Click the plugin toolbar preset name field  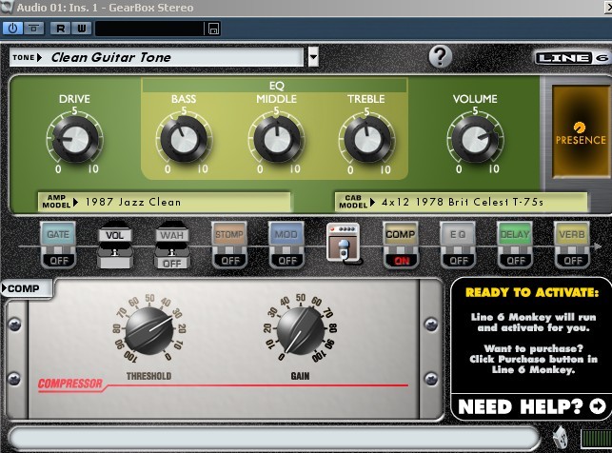tap(149, 29)
